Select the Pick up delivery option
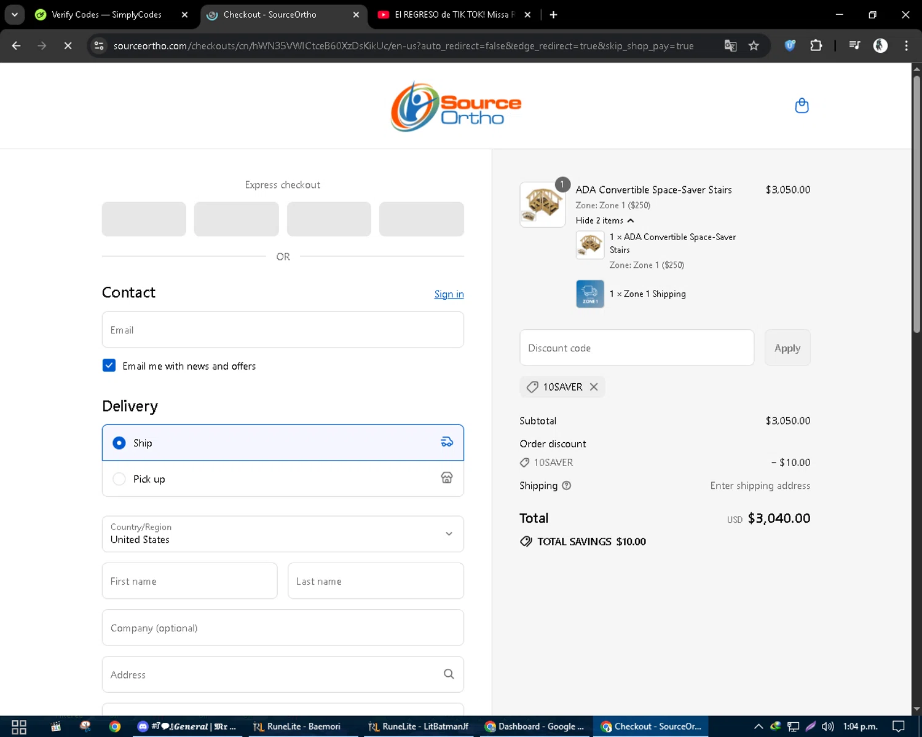The height and width of the screenshot is (737, 922). point(283,478)
